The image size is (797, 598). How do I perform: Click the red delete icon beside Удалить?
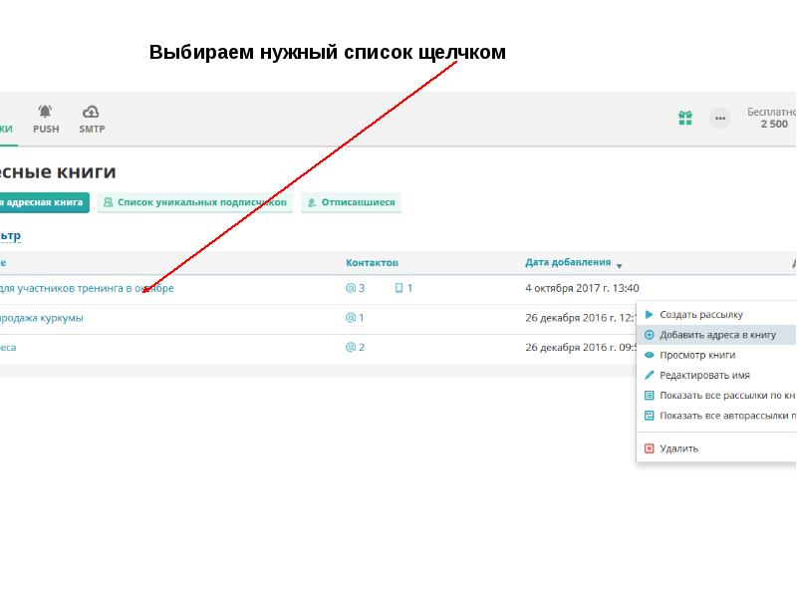[649, 448]
